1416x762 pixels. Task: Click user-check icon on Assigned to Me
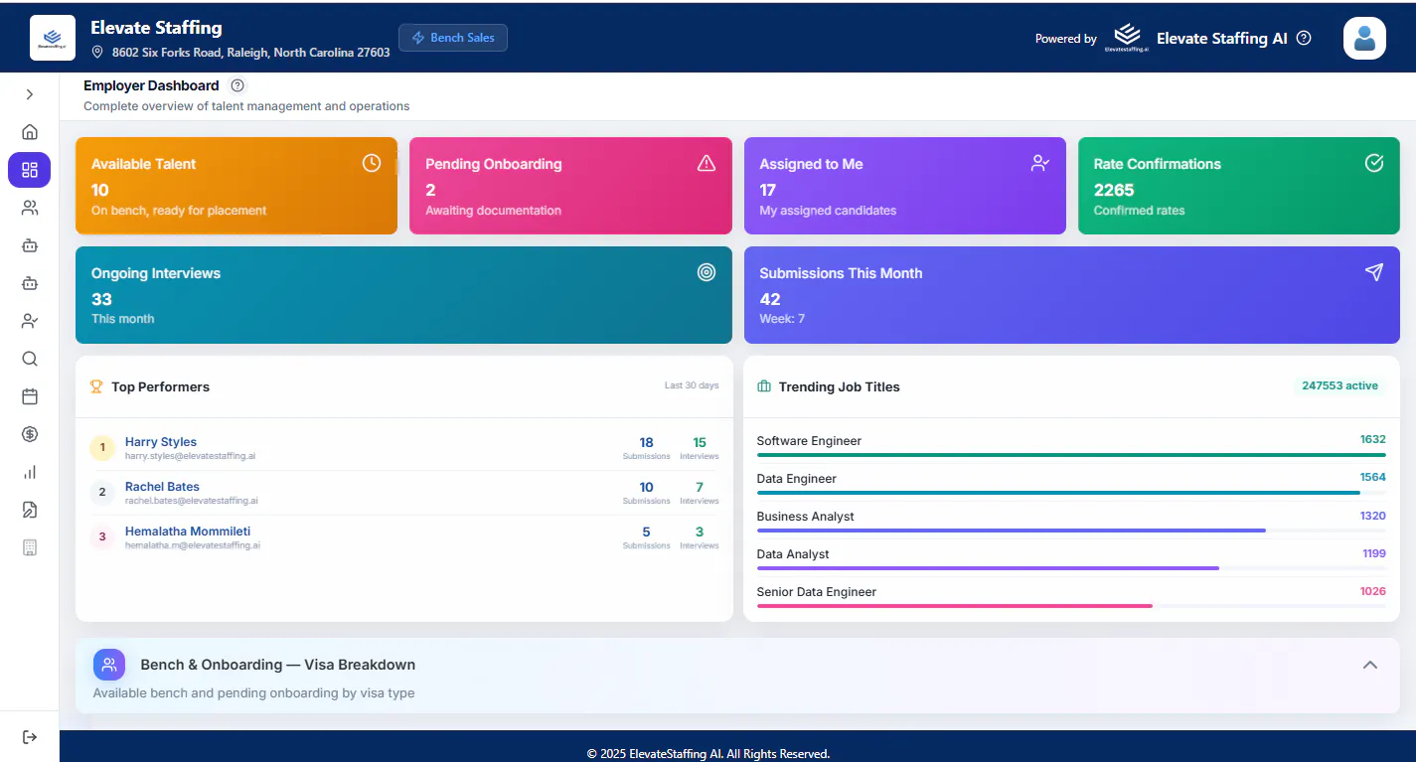(1040, 163)
